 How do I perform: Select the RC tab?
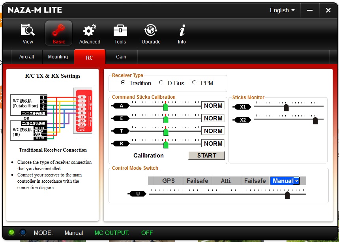point(90,57)
